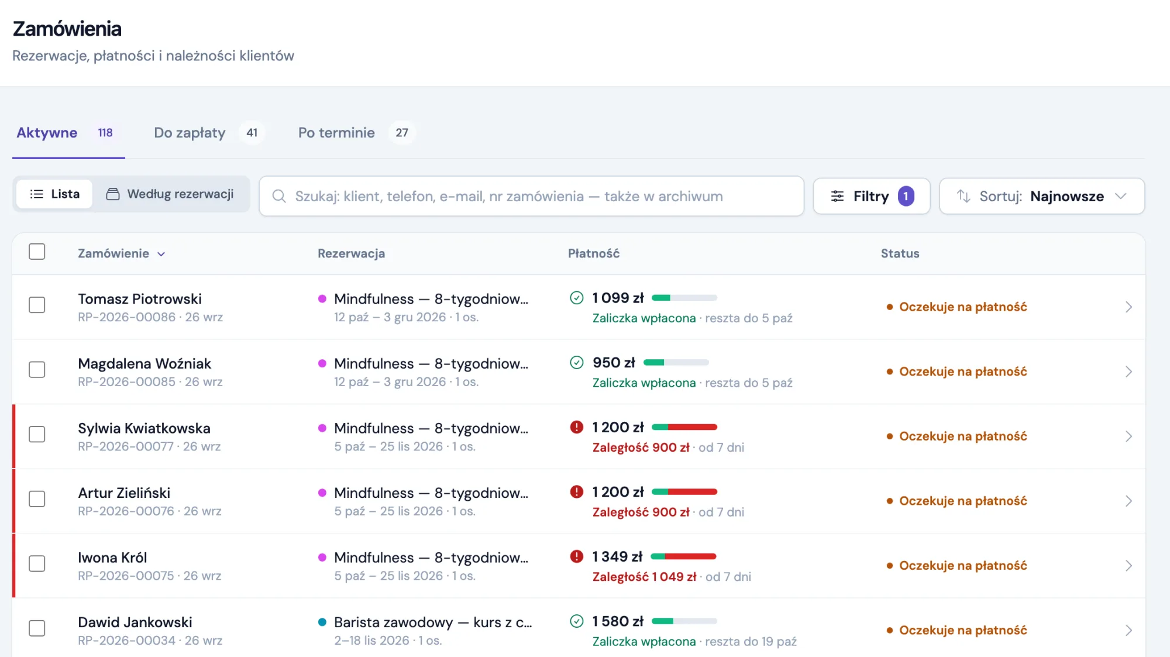1170x657 pixels.
Task: Click the sort arrows icon
Action: click(963, 196)
